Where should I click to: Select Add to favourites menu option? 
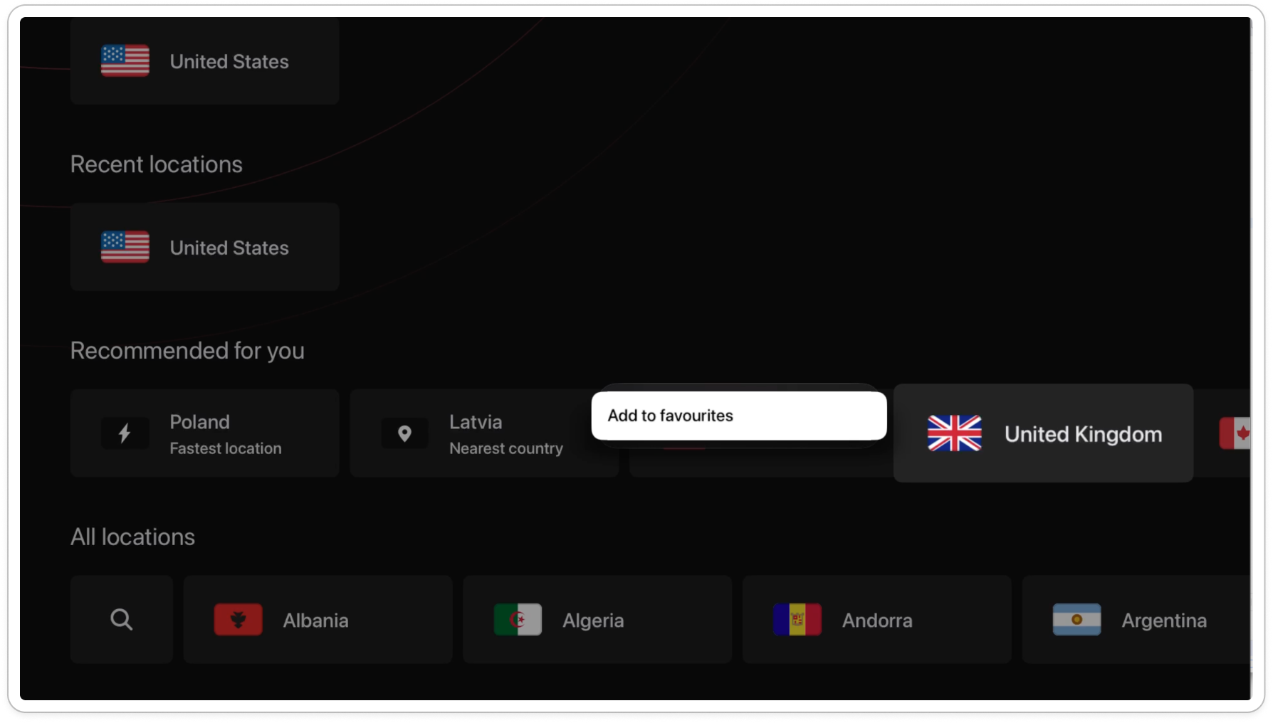tap(739, 416)
